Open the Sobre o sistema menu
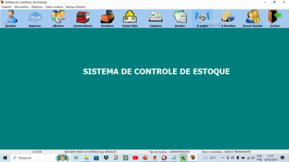 pos(54,7)
